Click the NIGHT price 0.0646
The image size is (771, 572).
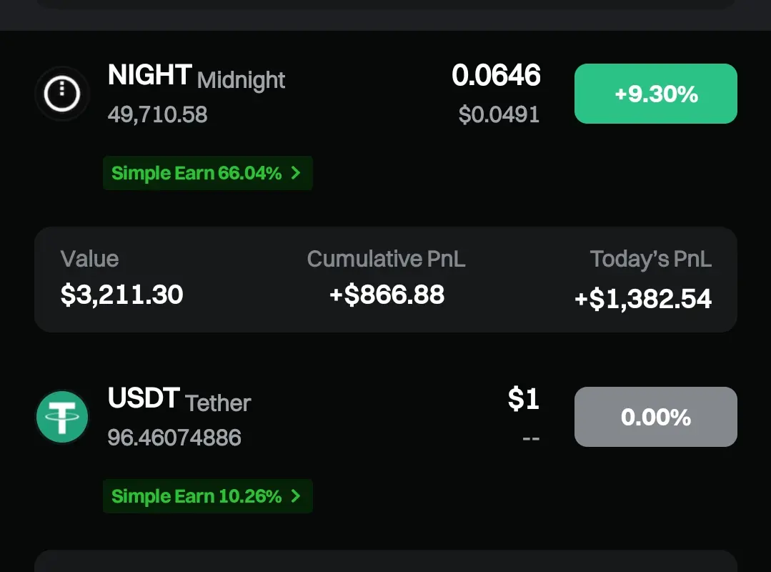coord(496,75)
